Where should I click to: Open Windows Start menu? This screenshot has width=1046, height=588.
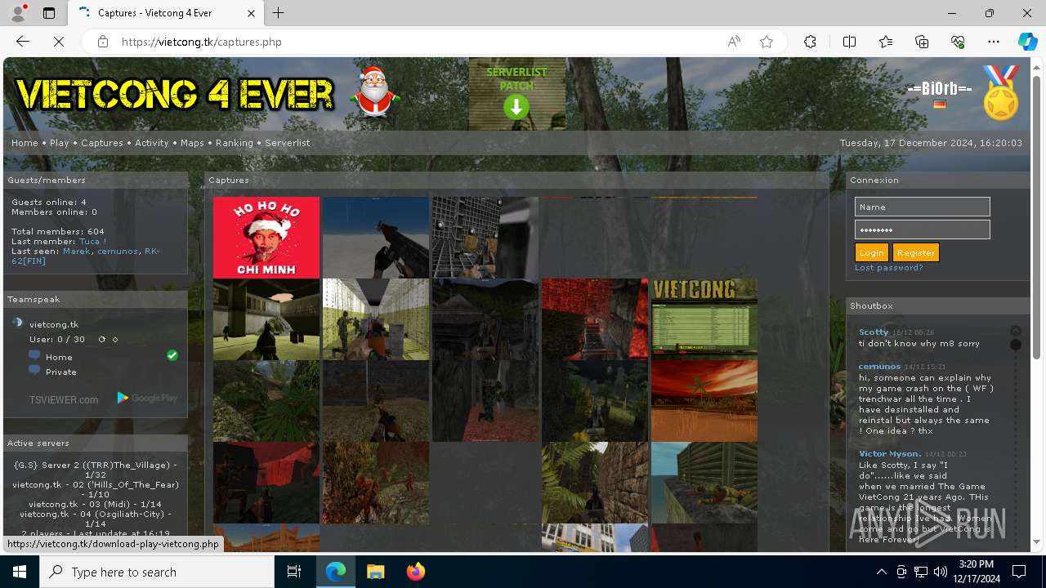pos(20,572)
